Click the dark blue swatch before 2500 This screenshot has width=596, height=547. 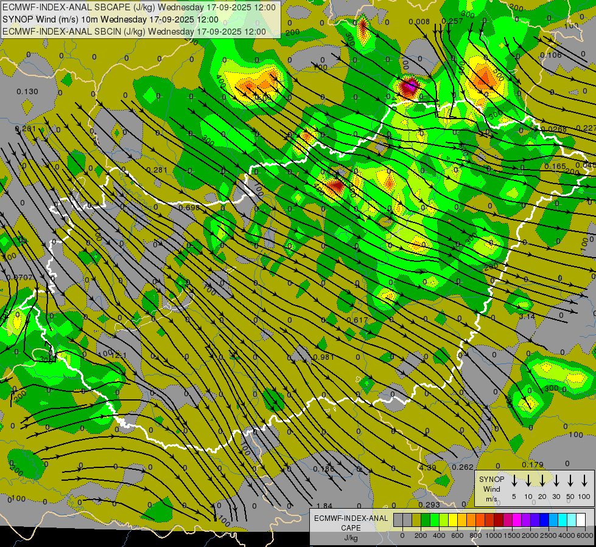pos(544,520)
